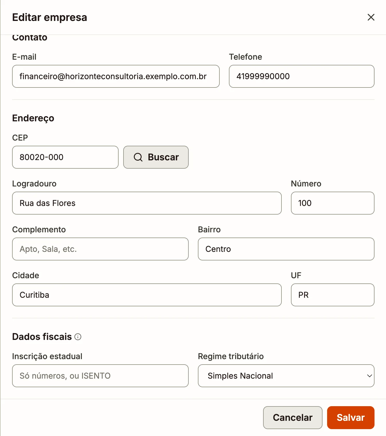386x436 pixels.
Task: Click the CEP input field
Action: [x=65, y=157]
